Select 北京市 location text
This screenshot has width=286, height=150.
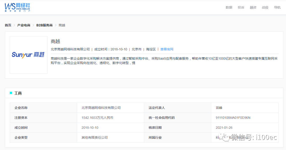[136, 49]
